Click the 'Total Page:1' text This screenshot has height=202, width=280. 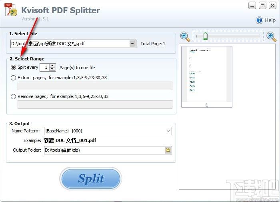point(153,44)
